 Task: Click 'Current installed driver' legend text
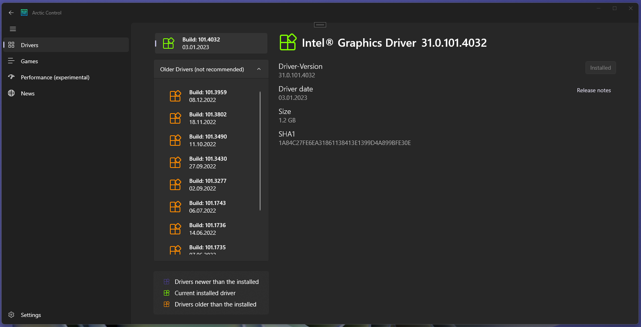coord(205,293)
